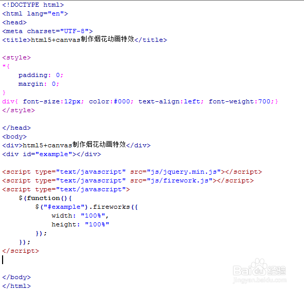Click the DOCTYPE html declaration line
304x291 pixels.
click(x=33, y=5)
